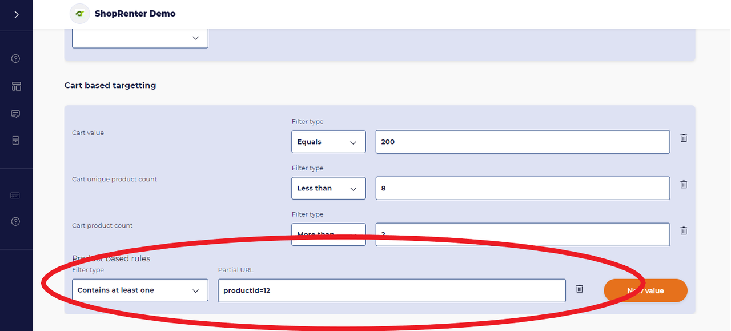
Task: Expand the empty dropdown at the top
Action: pyautogui.click(x=140, y=38)
